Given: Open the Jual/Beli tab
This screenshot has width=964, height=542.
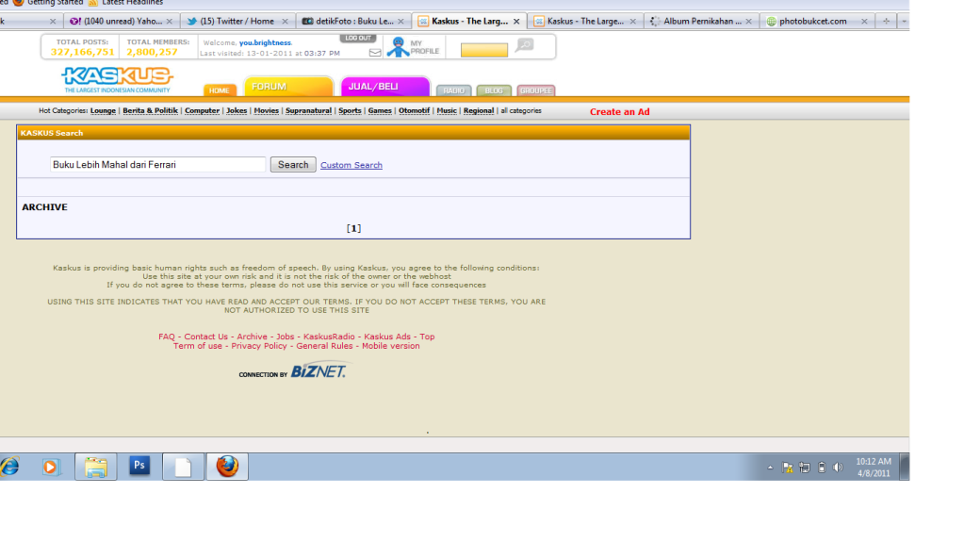Looking at the screenshot, I should coord(384,87).
